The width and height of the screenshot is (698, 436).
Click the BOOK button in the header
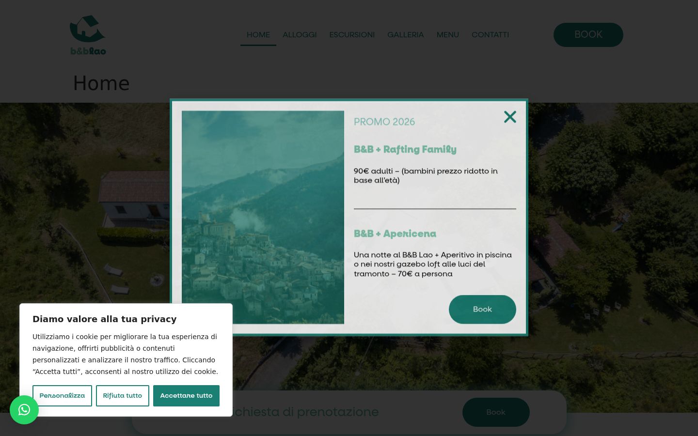[588, 35]
